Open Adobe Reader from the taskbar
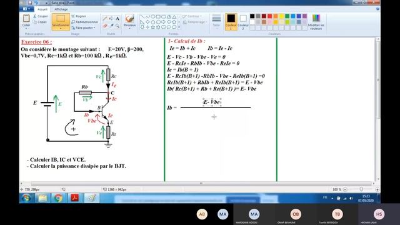400x225 pixels. pos(75,198)
